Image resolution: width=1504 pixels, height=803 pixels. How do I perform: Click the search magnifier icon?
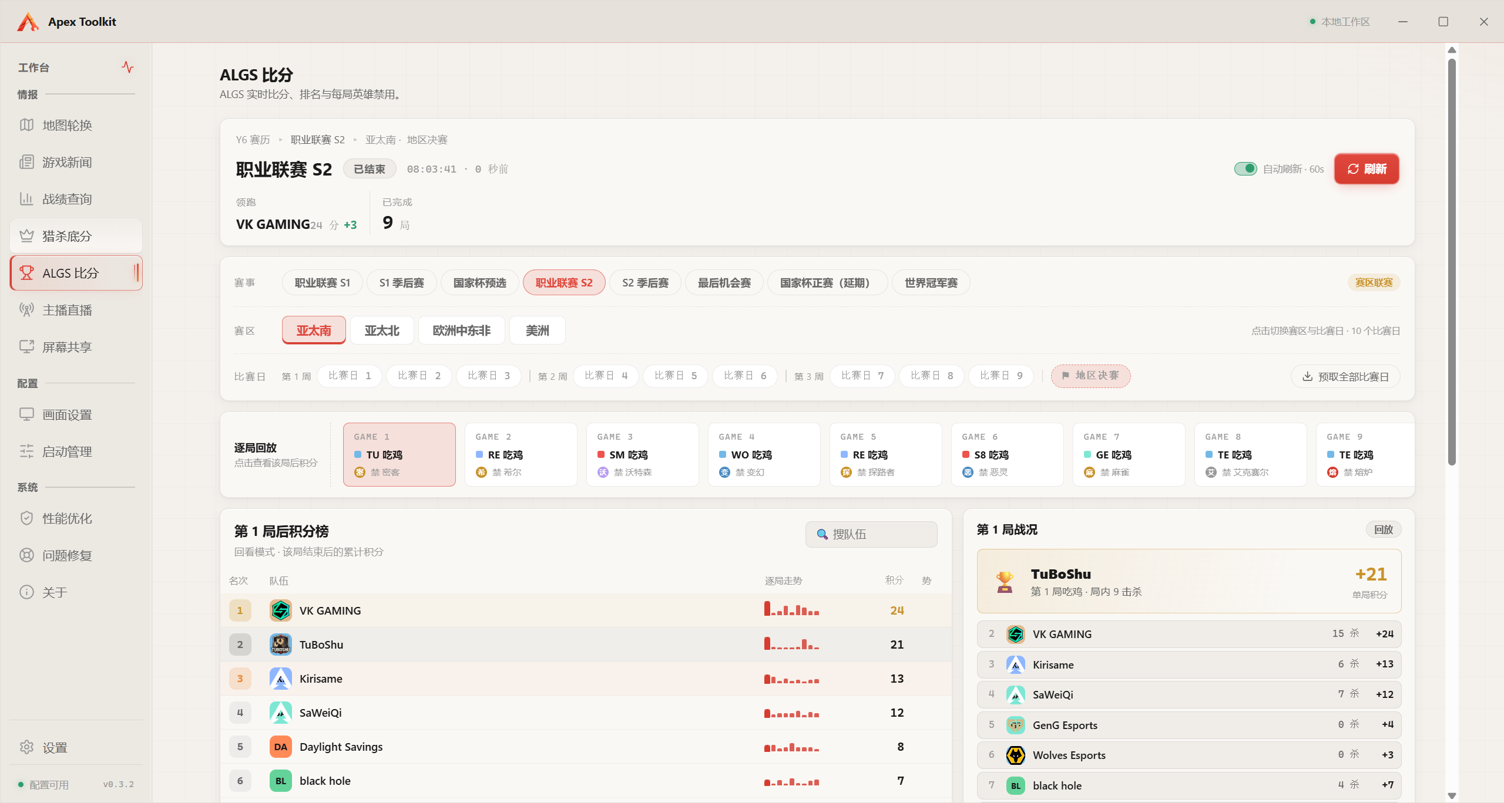[x=822, y=534]
